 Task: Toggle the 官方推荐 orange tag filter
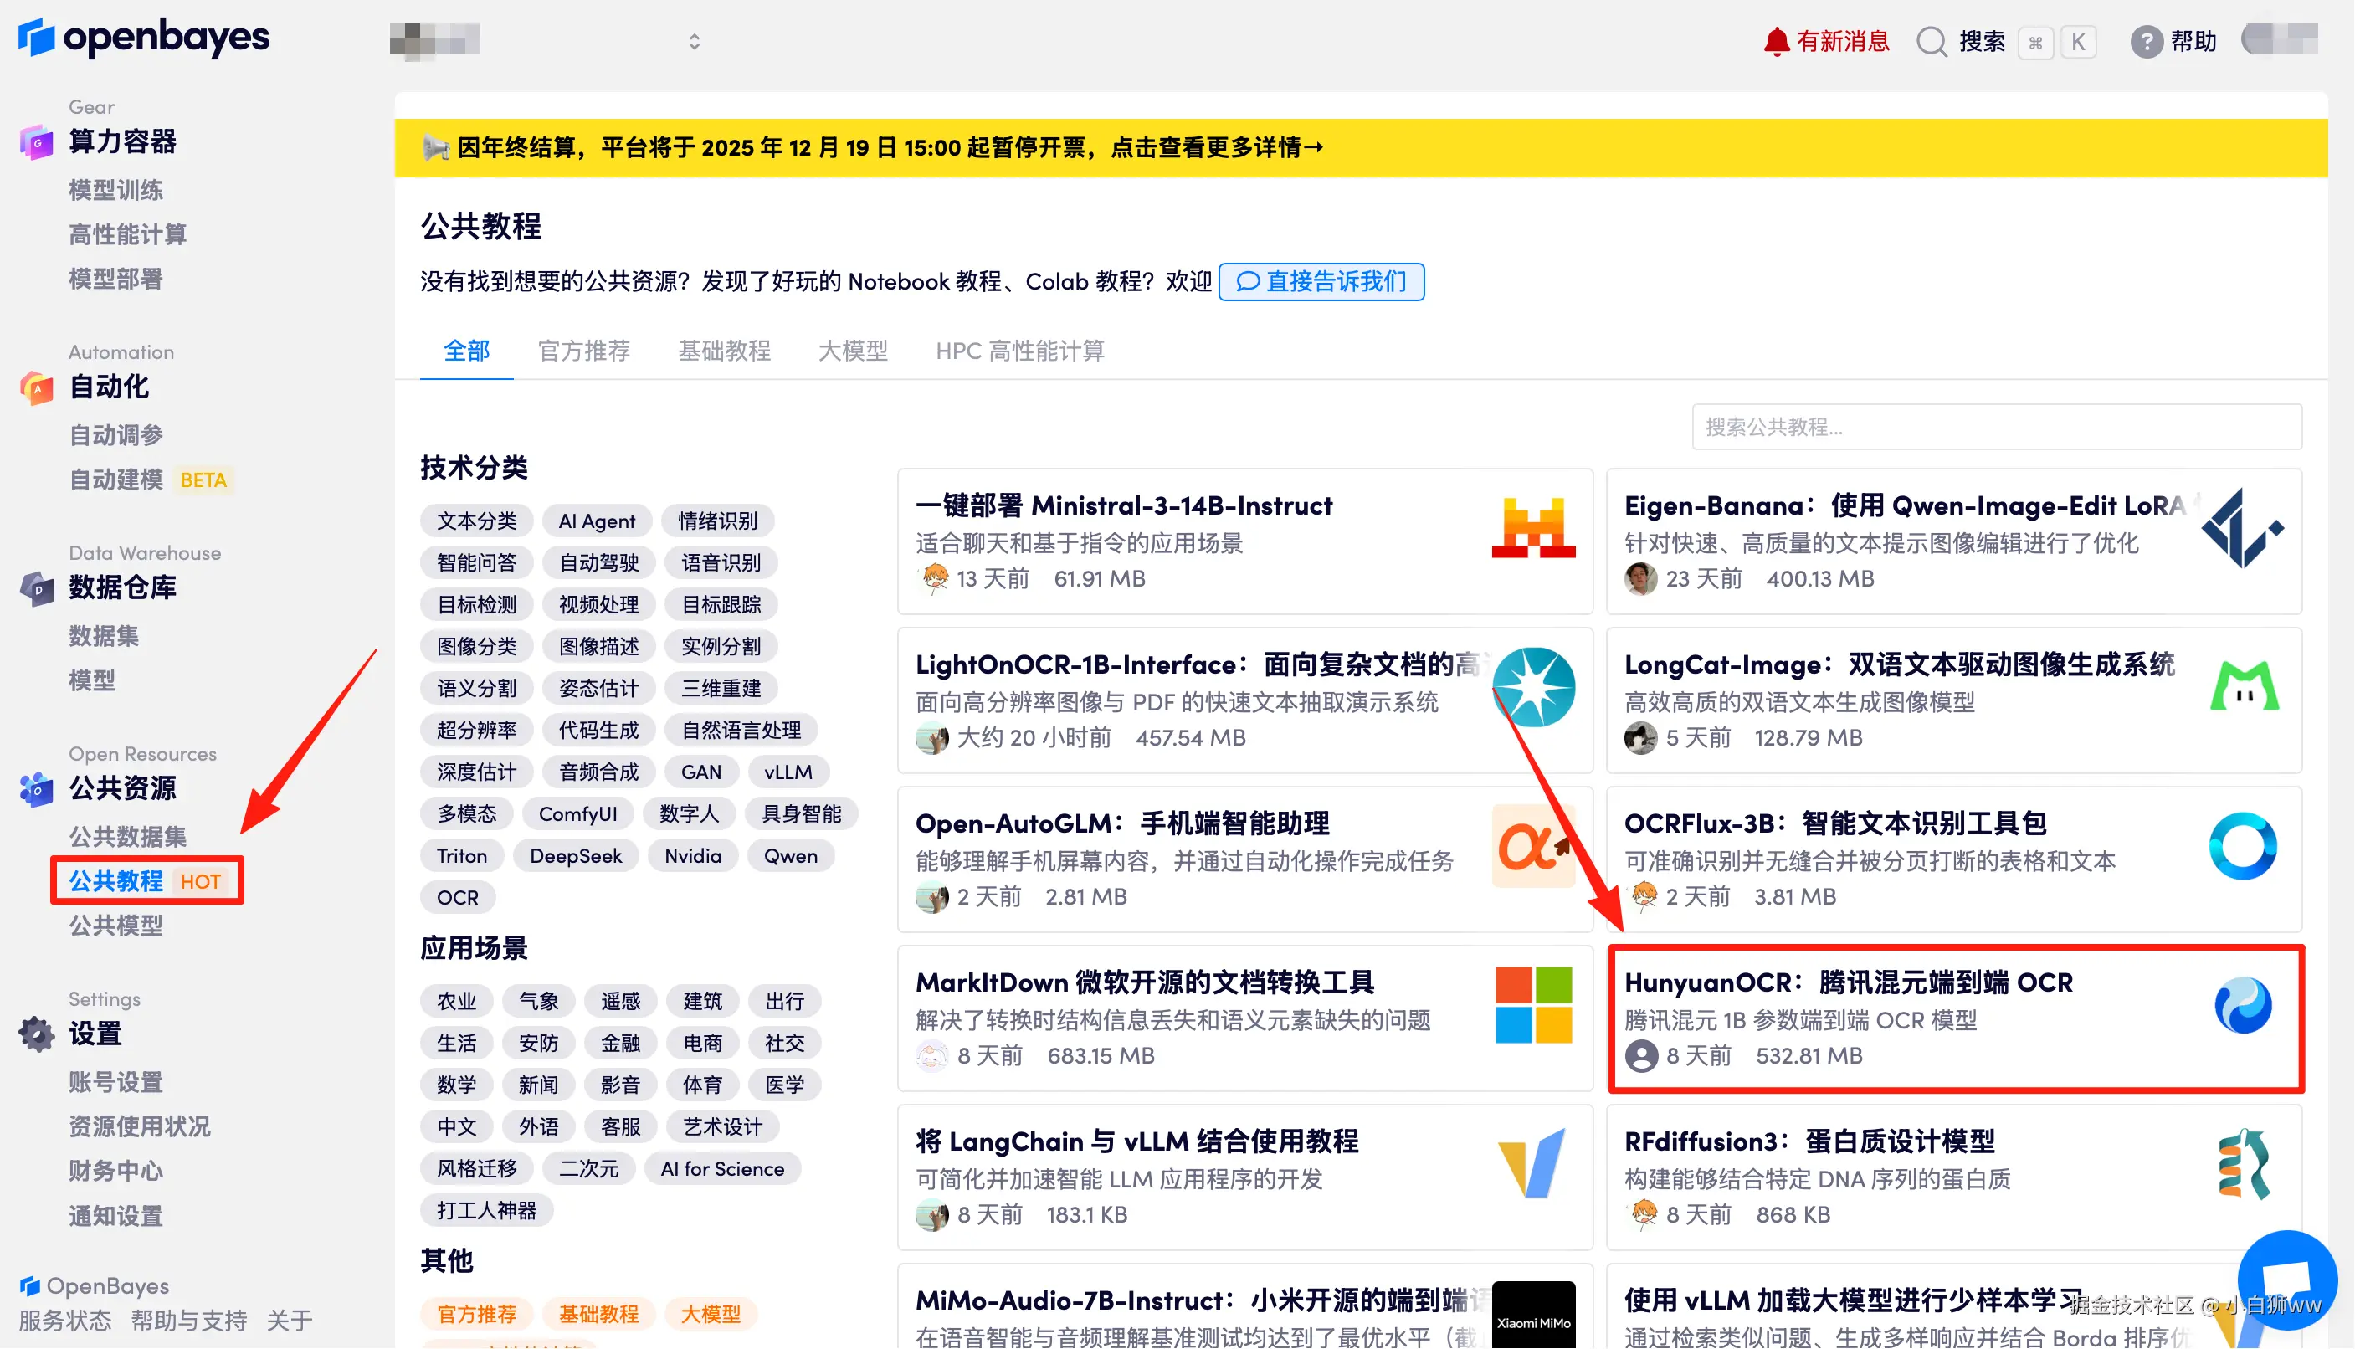[476, 1314]
